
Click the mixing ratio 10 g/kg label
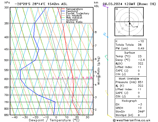point(76,78)
